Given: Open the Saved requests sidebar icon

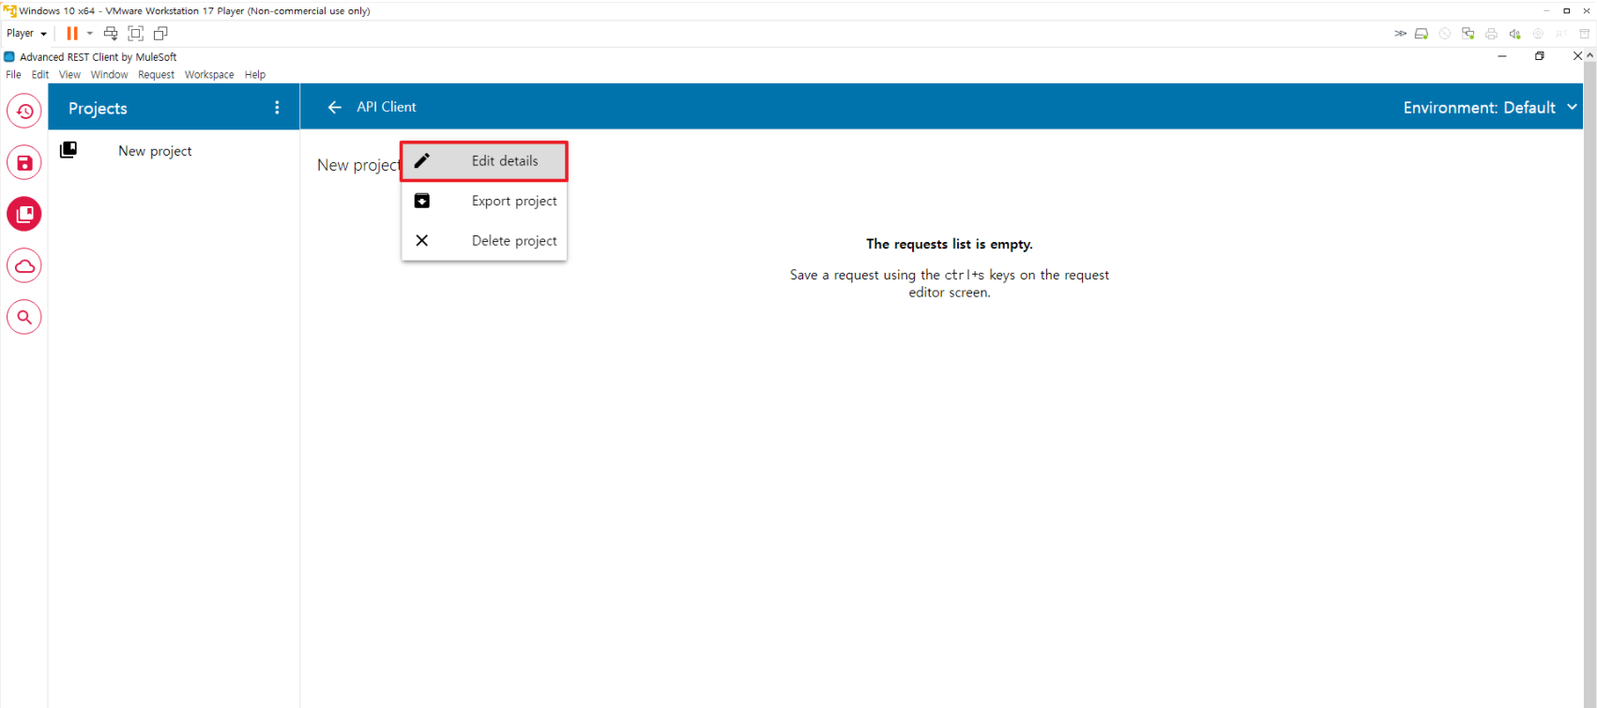Looking at the screenshot, I should (x=24, y=163).
